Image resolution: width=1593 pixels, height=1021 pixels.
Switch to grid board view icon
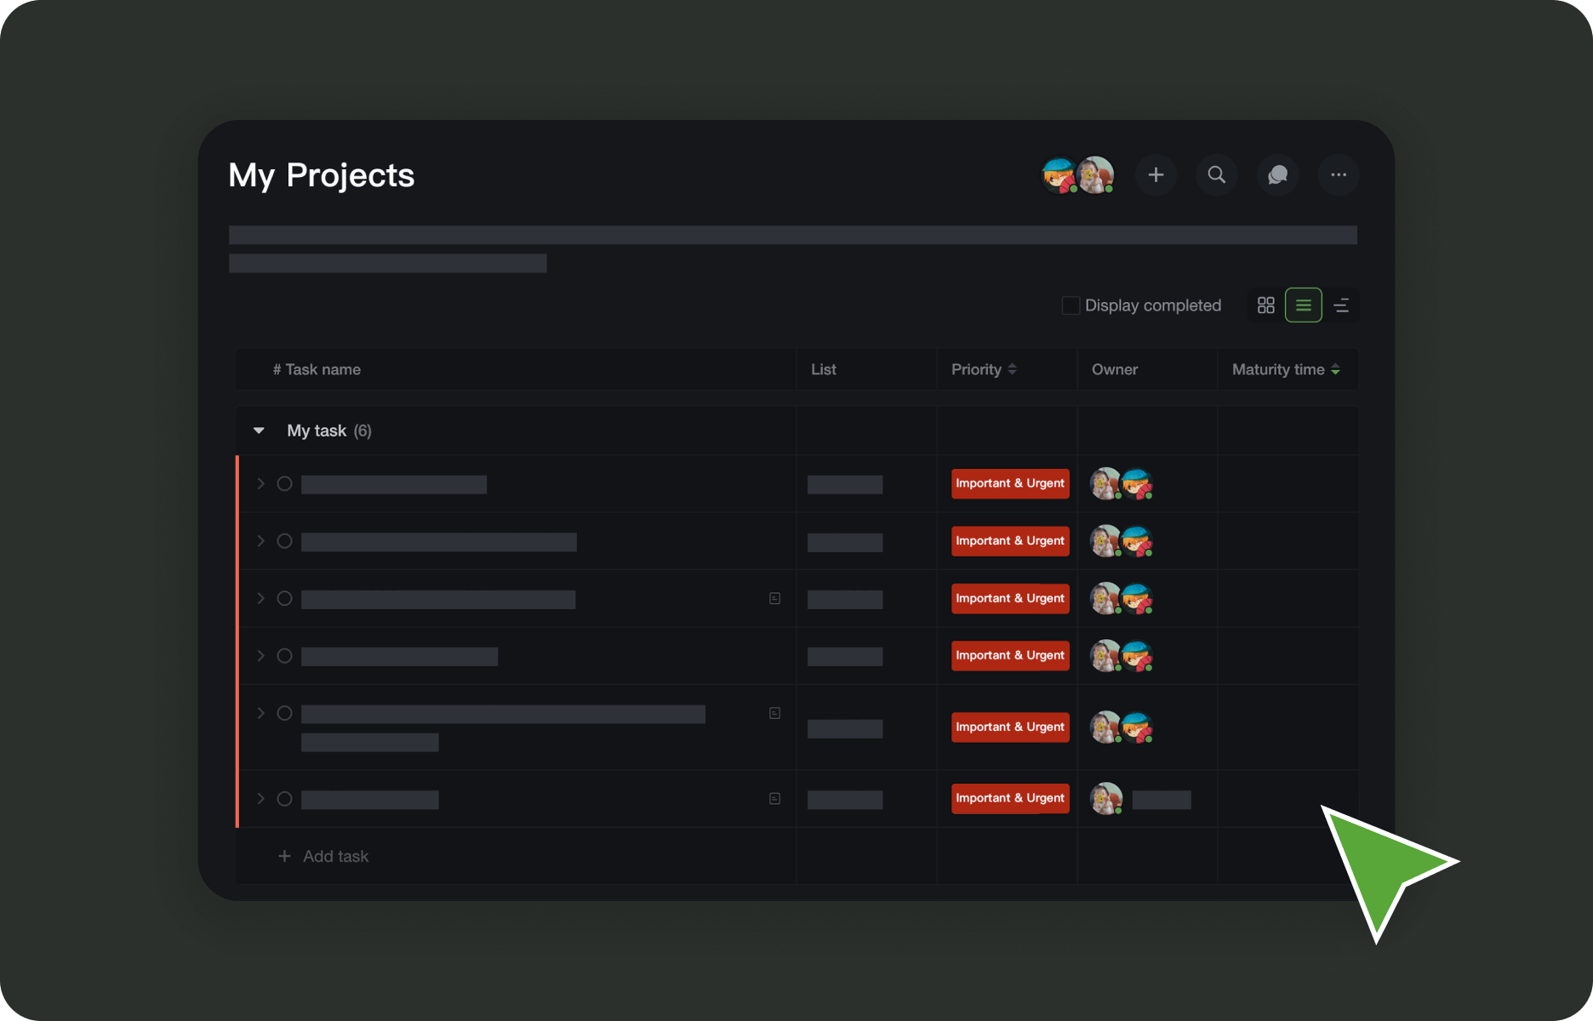pos(1266,305)
